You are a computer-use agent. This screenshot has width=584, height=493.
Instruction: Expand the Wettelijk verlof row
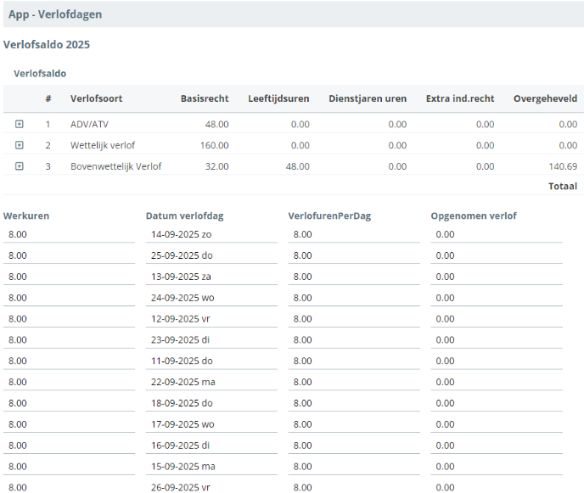(20, 145)
